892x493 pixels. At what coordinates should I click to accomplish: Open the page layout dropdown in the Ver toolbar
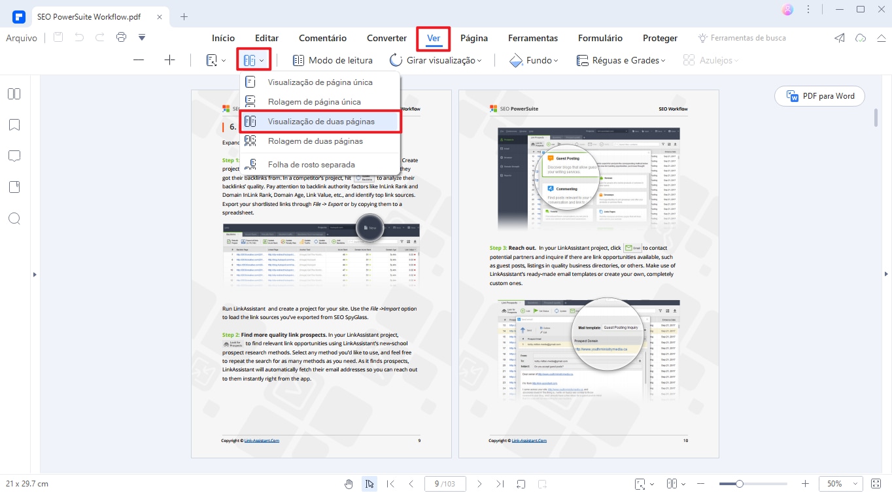point(254,60)
